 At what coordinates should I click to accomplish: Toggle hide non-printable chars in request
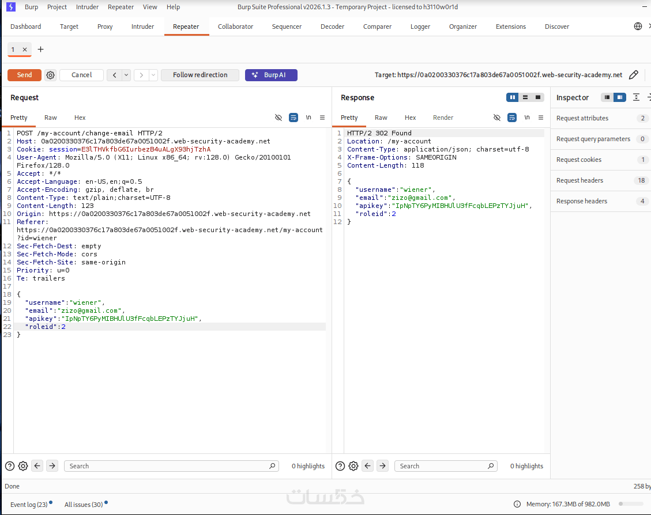(x=279, y=118)
